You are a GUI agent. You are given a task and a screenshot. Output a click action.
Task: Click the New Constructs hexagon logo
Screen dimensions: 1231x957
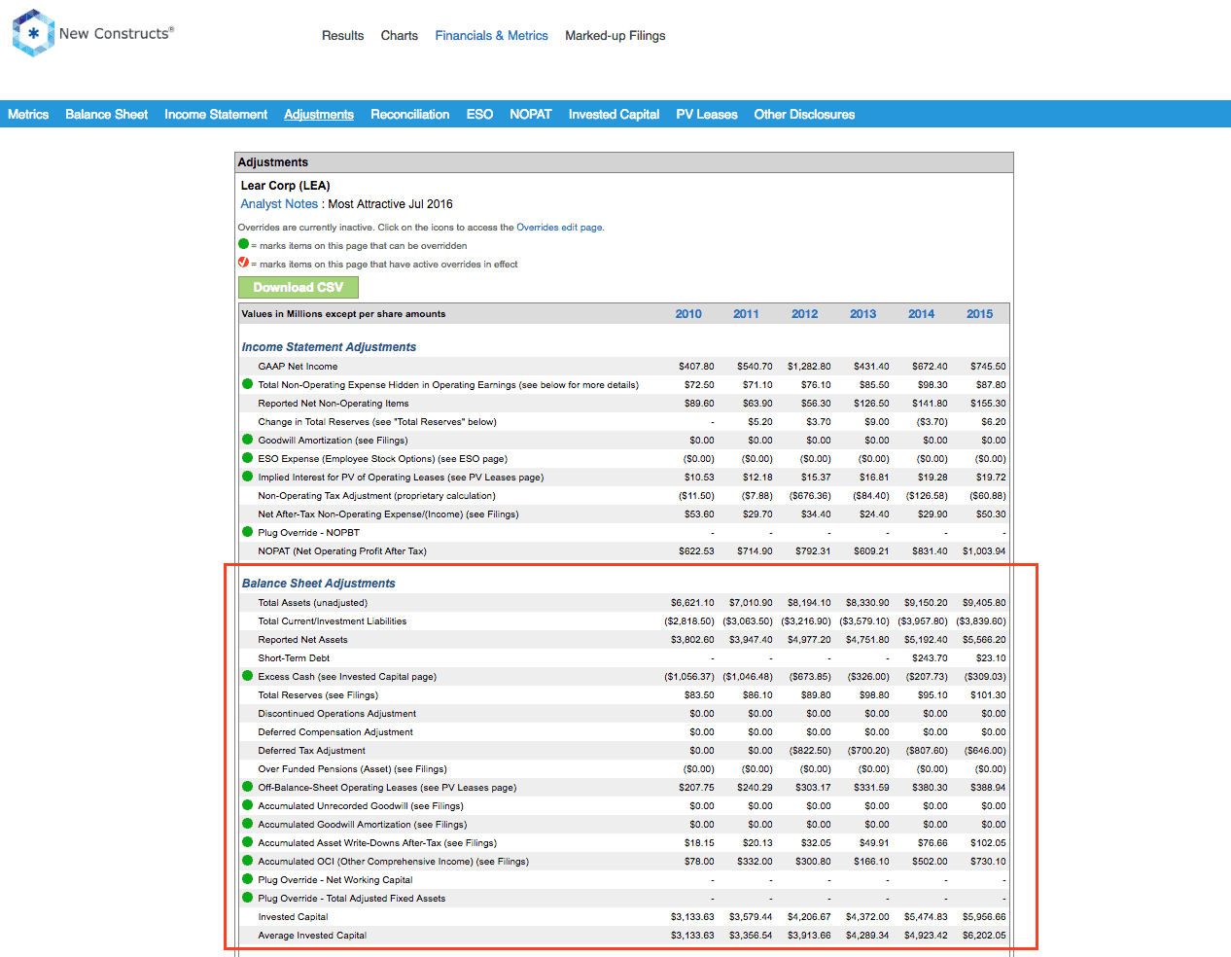(x=33, y=33)
